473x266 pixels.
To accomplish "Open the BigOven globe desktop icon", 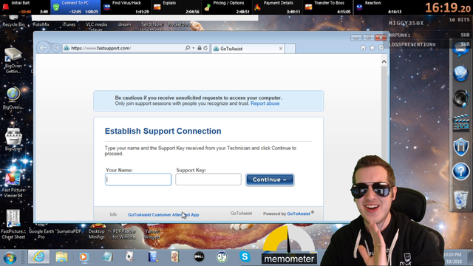I will pyautogui.click(x=13, y=98).
